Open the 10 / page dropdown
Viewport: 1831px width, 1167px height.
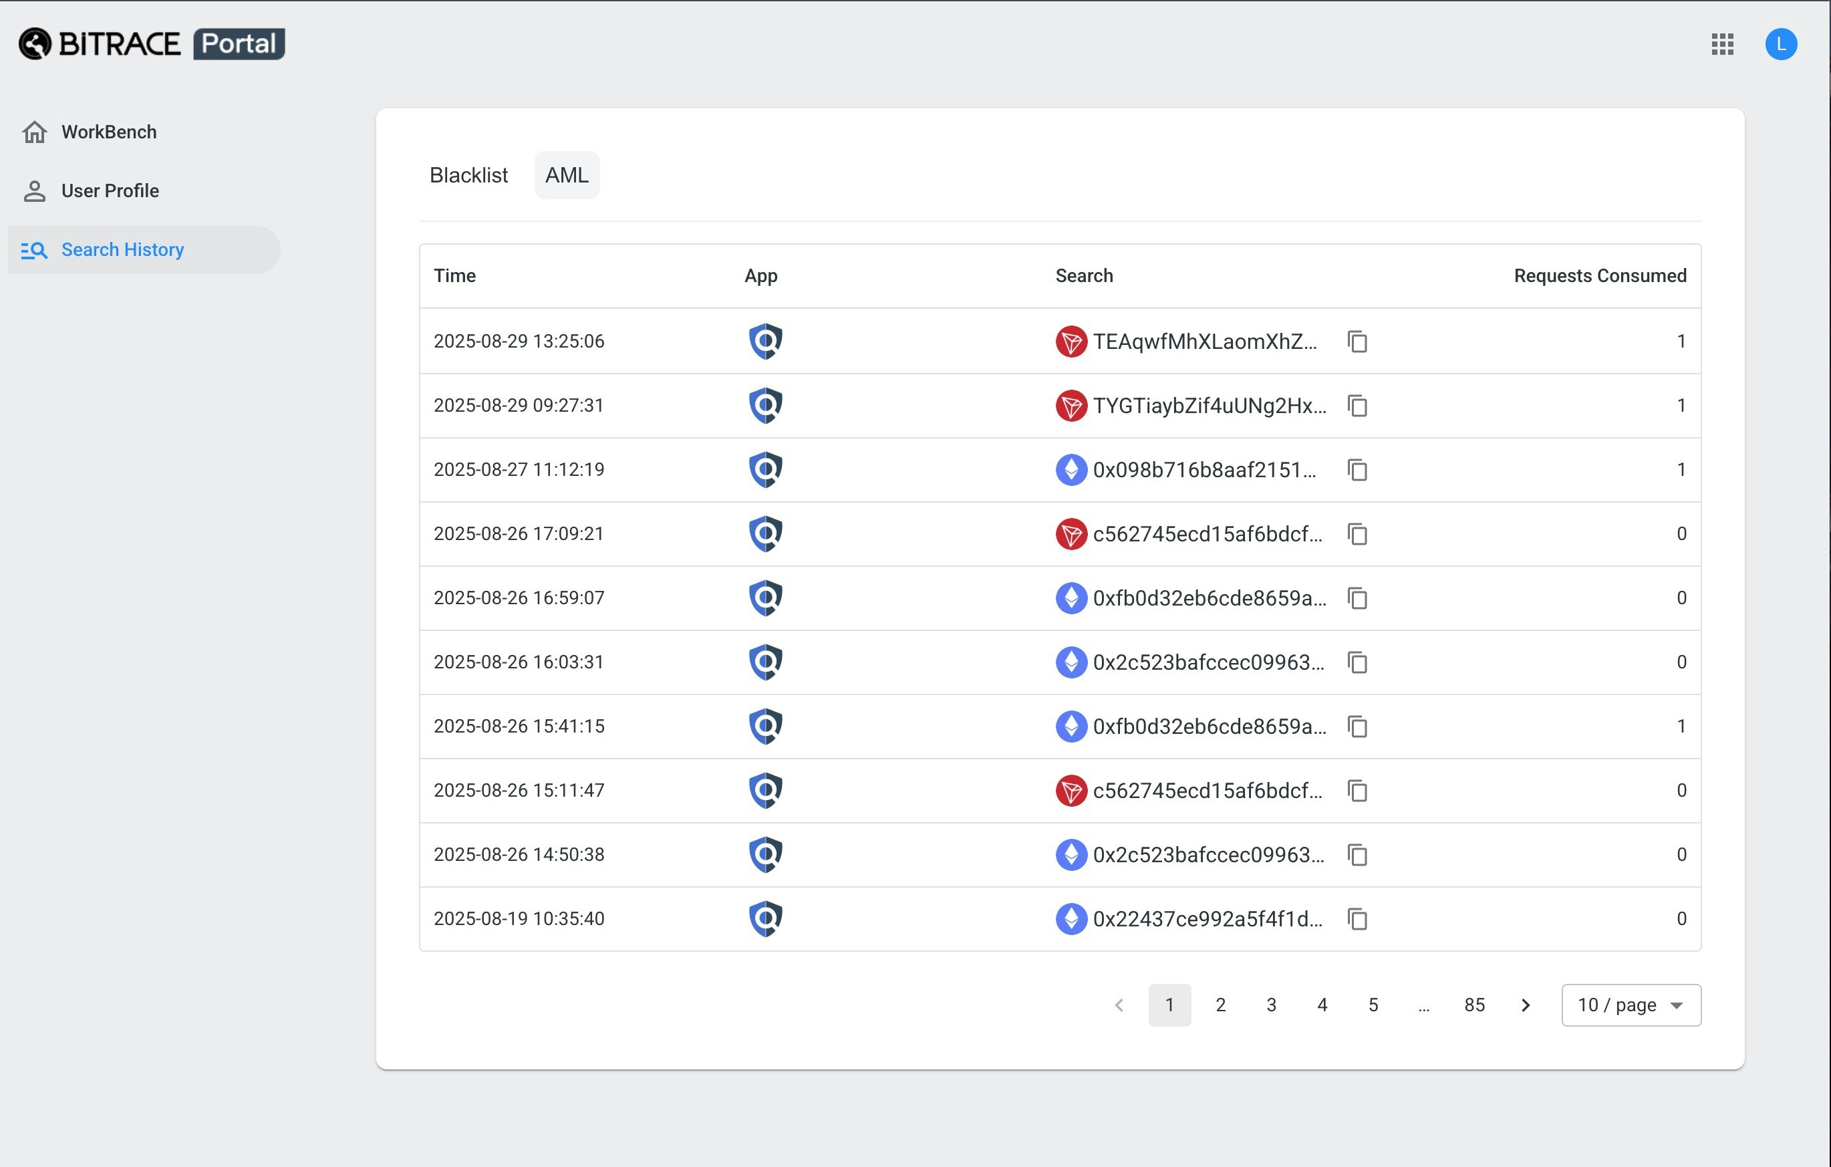coord(1631,1005)
